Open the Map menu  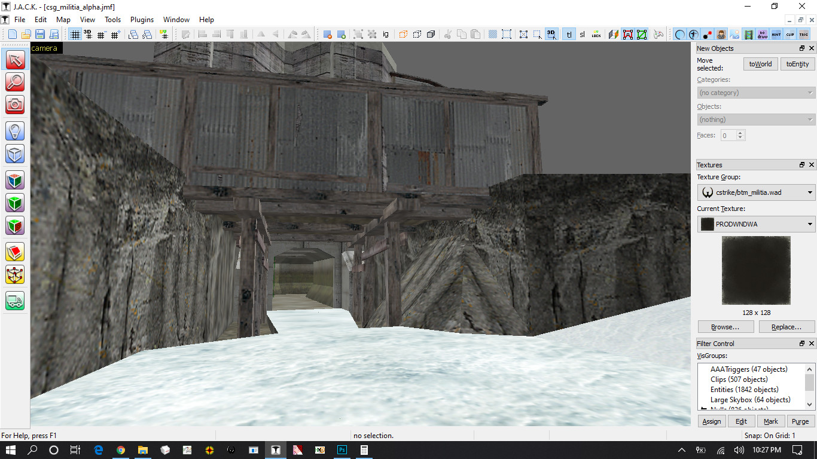click(x=63, y=20)
